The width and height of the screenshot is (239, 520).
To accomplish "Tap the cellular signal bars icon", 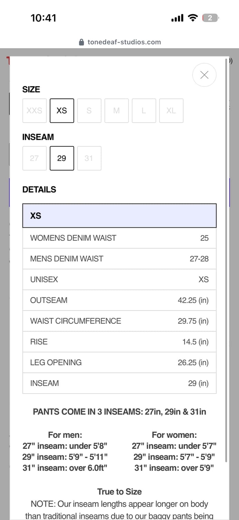I will pos(178,18).
